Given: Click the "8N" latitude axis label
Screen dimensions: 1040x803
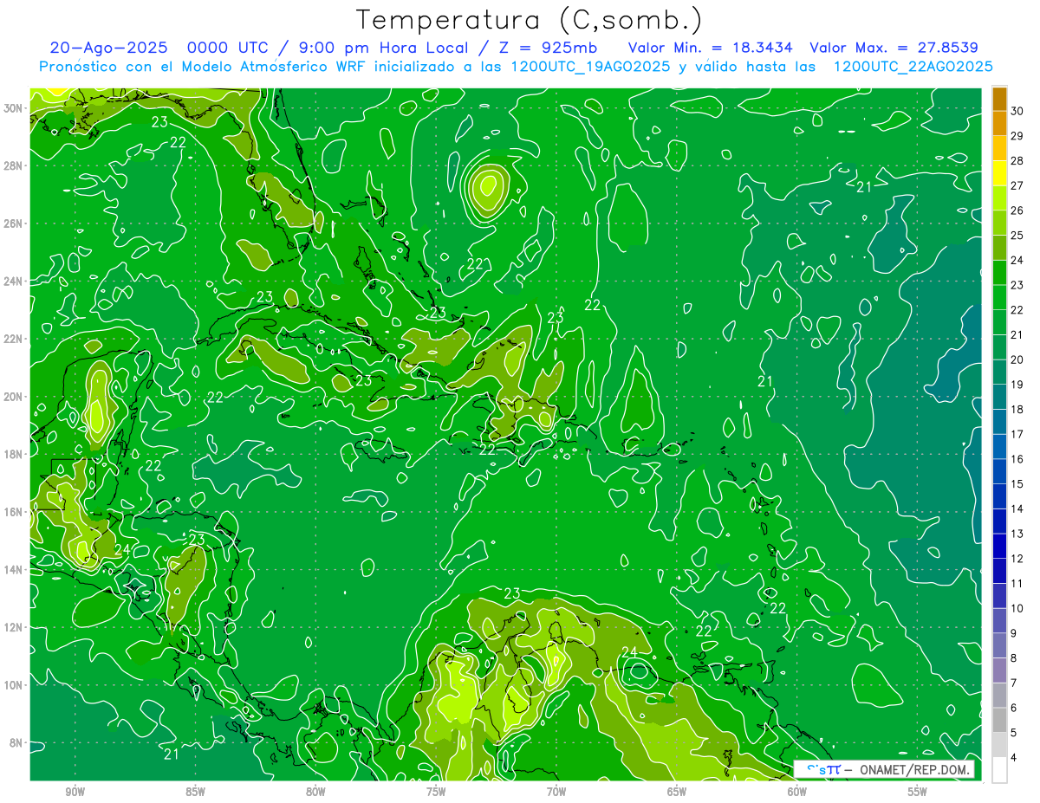Looking at the screenshot, I should 17,743.
